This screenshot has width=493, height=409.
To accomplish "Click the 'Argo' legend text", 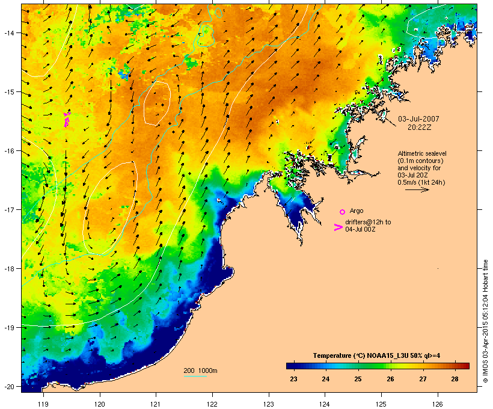I will click(357, 211).
